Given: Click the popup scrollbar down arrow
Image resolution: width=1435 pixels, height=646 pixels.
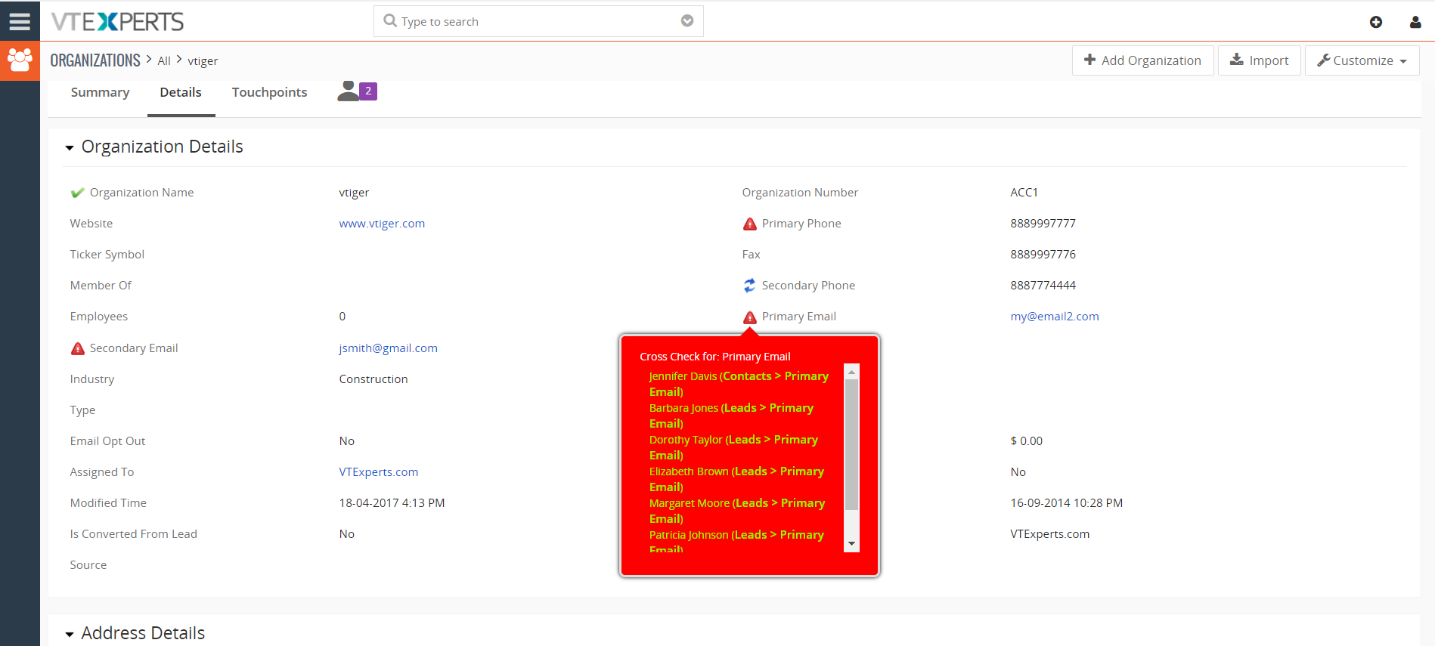Looking at the screenshot, I should (x=851, y=544).
